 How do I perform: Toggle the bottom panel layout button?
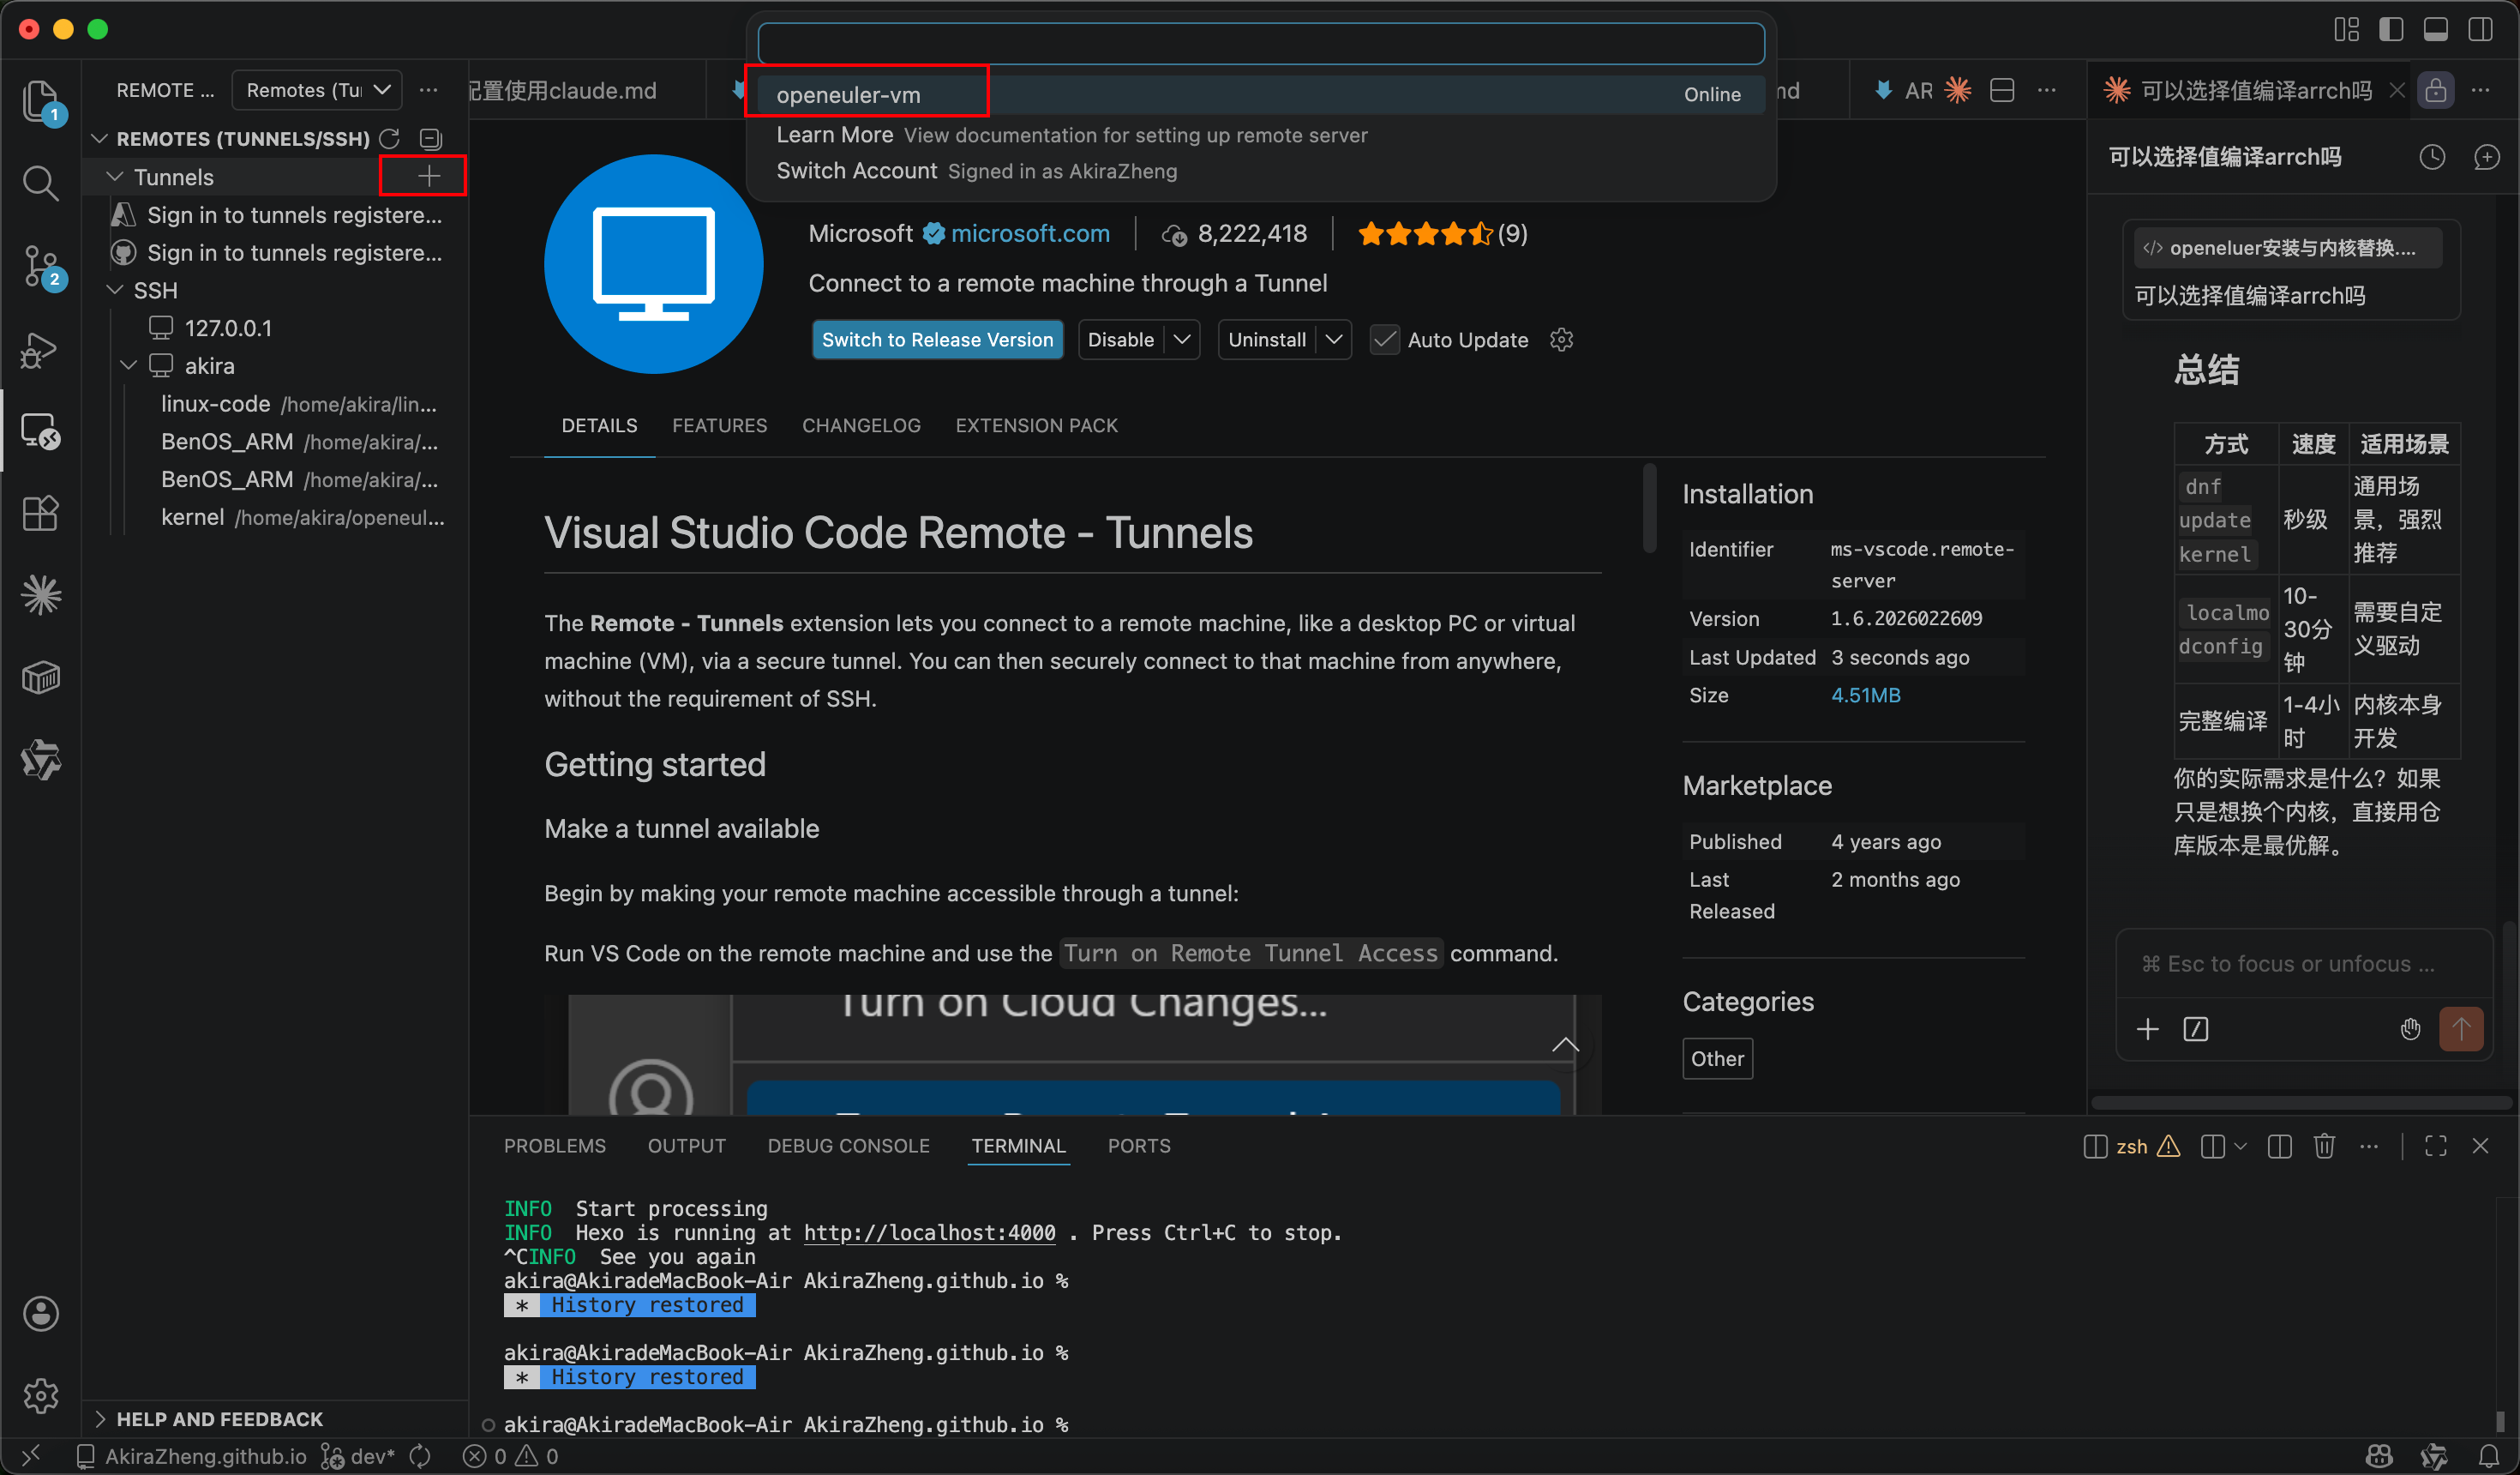click(2435, 29)
